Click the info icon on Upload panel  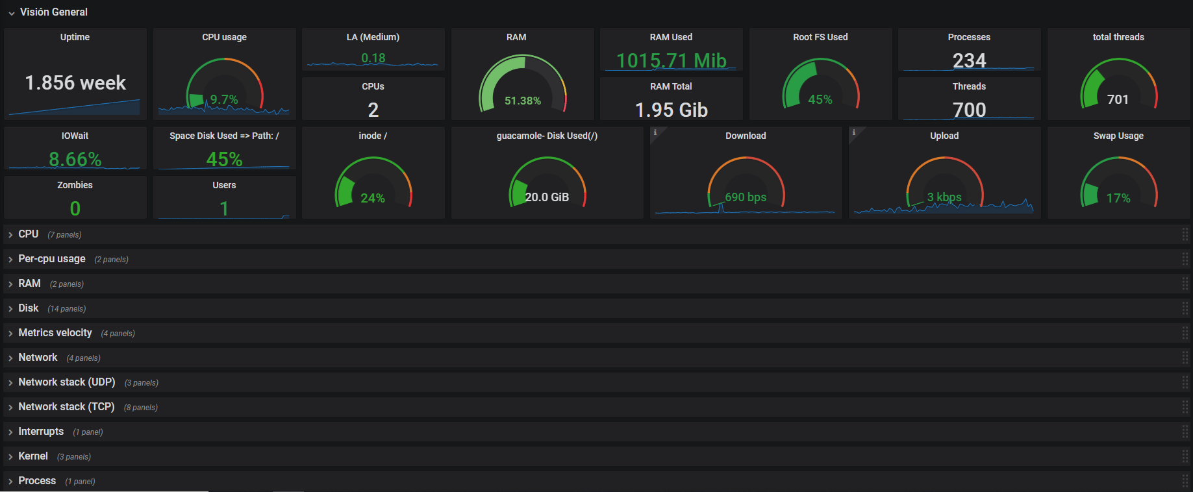coord(853,132)
